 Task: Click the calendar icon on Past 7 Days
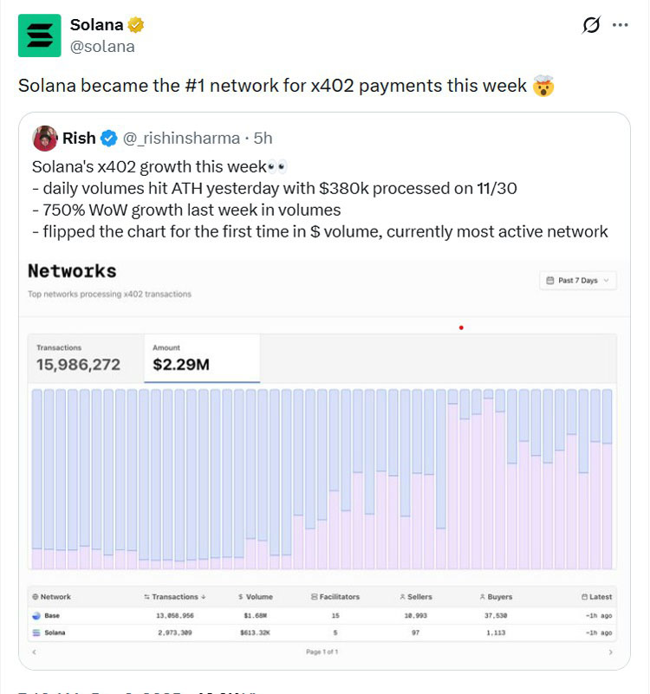pos(549,281)
